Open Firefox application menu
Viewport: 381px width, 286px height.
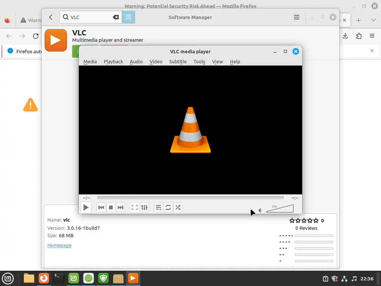[372, 36]
